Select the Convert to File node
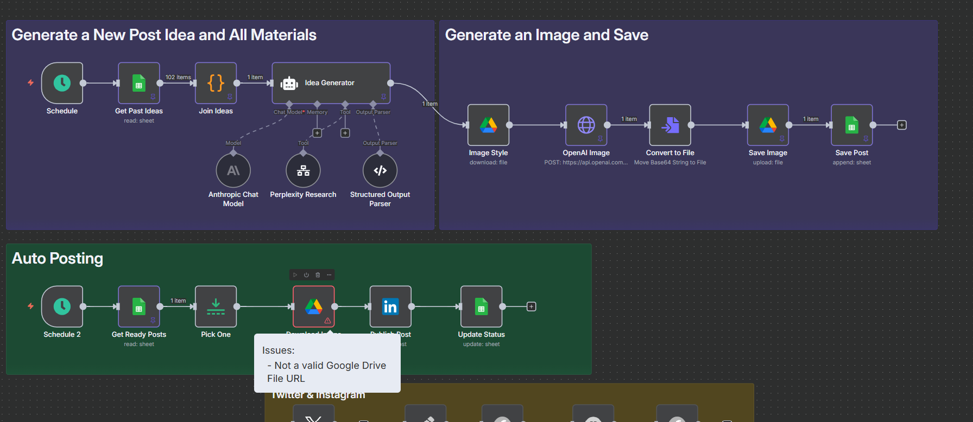 670,125
